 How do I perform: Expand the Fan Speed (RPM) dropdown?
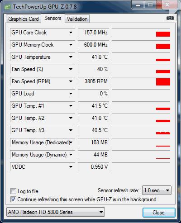[x=71, y=81]
